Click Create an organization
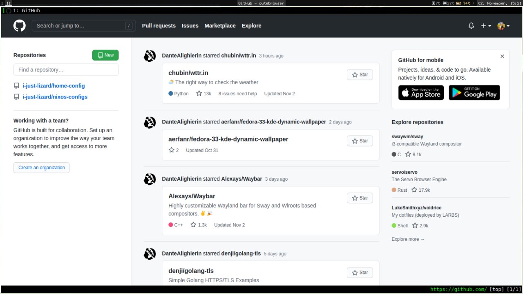523x294 pixels. (41, 168)
